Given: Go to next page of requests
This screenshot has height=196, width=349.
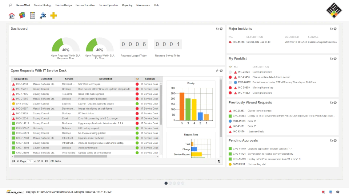Looking at the screenshot, I should [42, 161].
